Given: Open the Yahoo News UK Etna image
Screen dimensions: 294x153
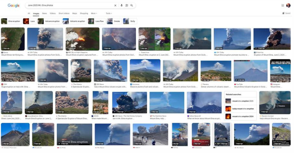Looking at the screenshot, I should click(x=204, y=103).
